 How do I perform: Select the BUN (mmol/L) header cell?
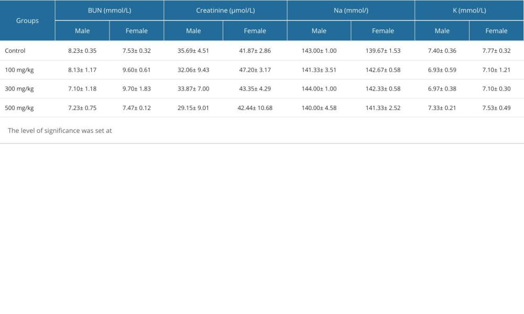(109, 10)
